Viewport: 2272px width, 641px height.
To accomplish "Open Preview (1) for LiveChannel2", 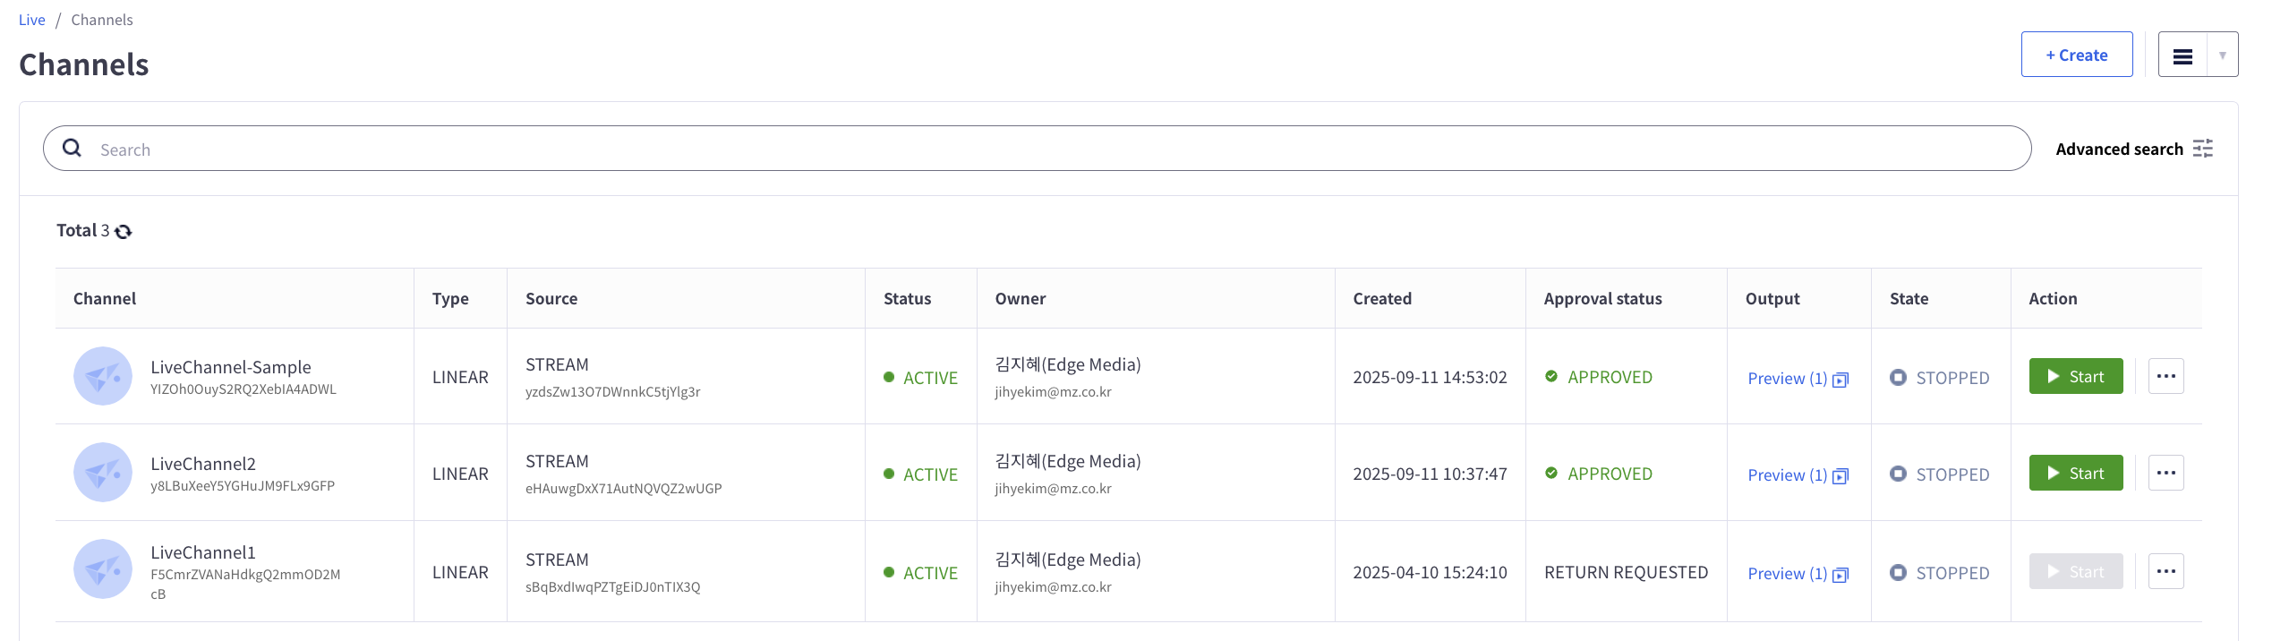I will point(1787,475).
